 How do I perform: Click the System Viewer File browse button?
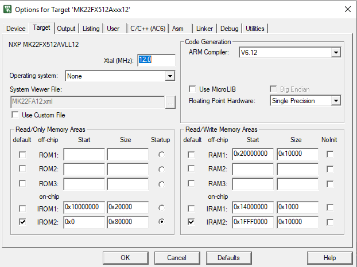170,102
